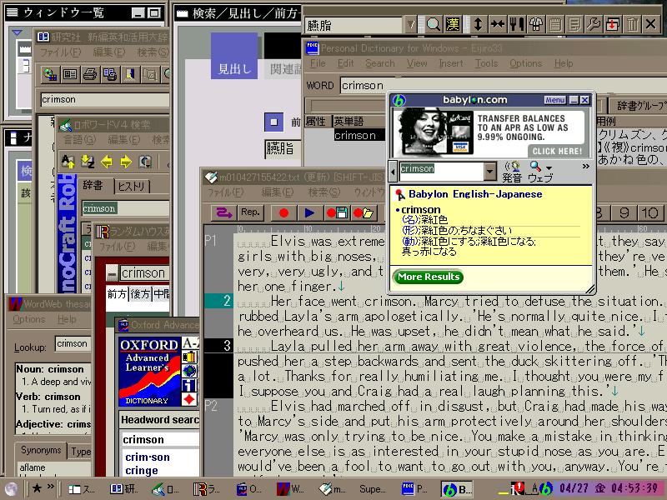Click the crimson search field in Kenkyusha window
Screen dimensions: 667x500
point(105,99)
